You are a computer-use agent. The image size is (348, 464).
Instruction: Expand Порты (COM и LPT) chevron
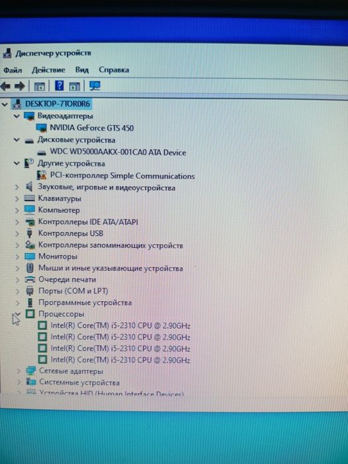pyautogui.click(x=18, y=291)
